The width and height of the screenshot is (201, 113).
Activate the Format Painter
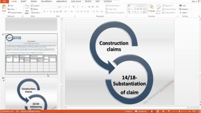pos(15,13)
